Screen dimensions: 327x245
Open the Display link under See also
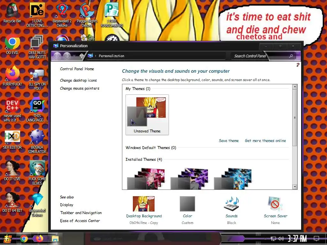pyautogui.click(x=66, y=205)
